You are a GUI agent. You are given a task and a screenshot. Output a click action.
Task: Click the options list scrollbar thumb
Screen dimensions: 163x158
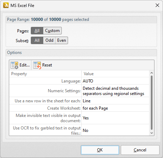pyautogui.click(x=151, y=103)
